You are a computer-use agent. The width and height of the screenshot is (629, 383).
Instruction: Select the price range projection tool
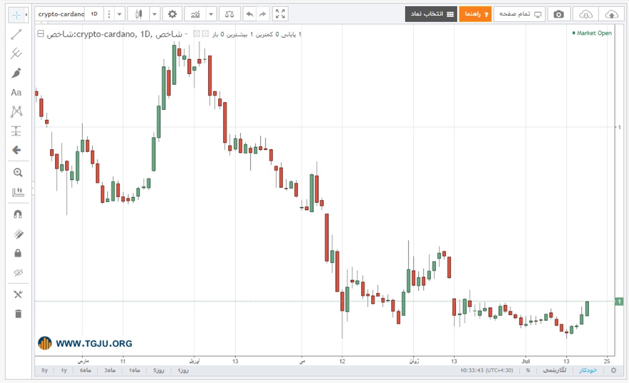pos(17,131)
